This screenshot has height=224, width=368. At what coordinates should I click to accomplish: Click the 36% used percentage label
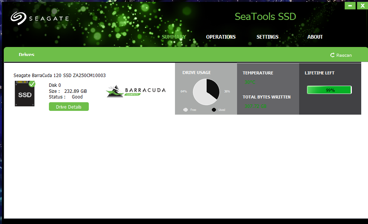[227, 91]
